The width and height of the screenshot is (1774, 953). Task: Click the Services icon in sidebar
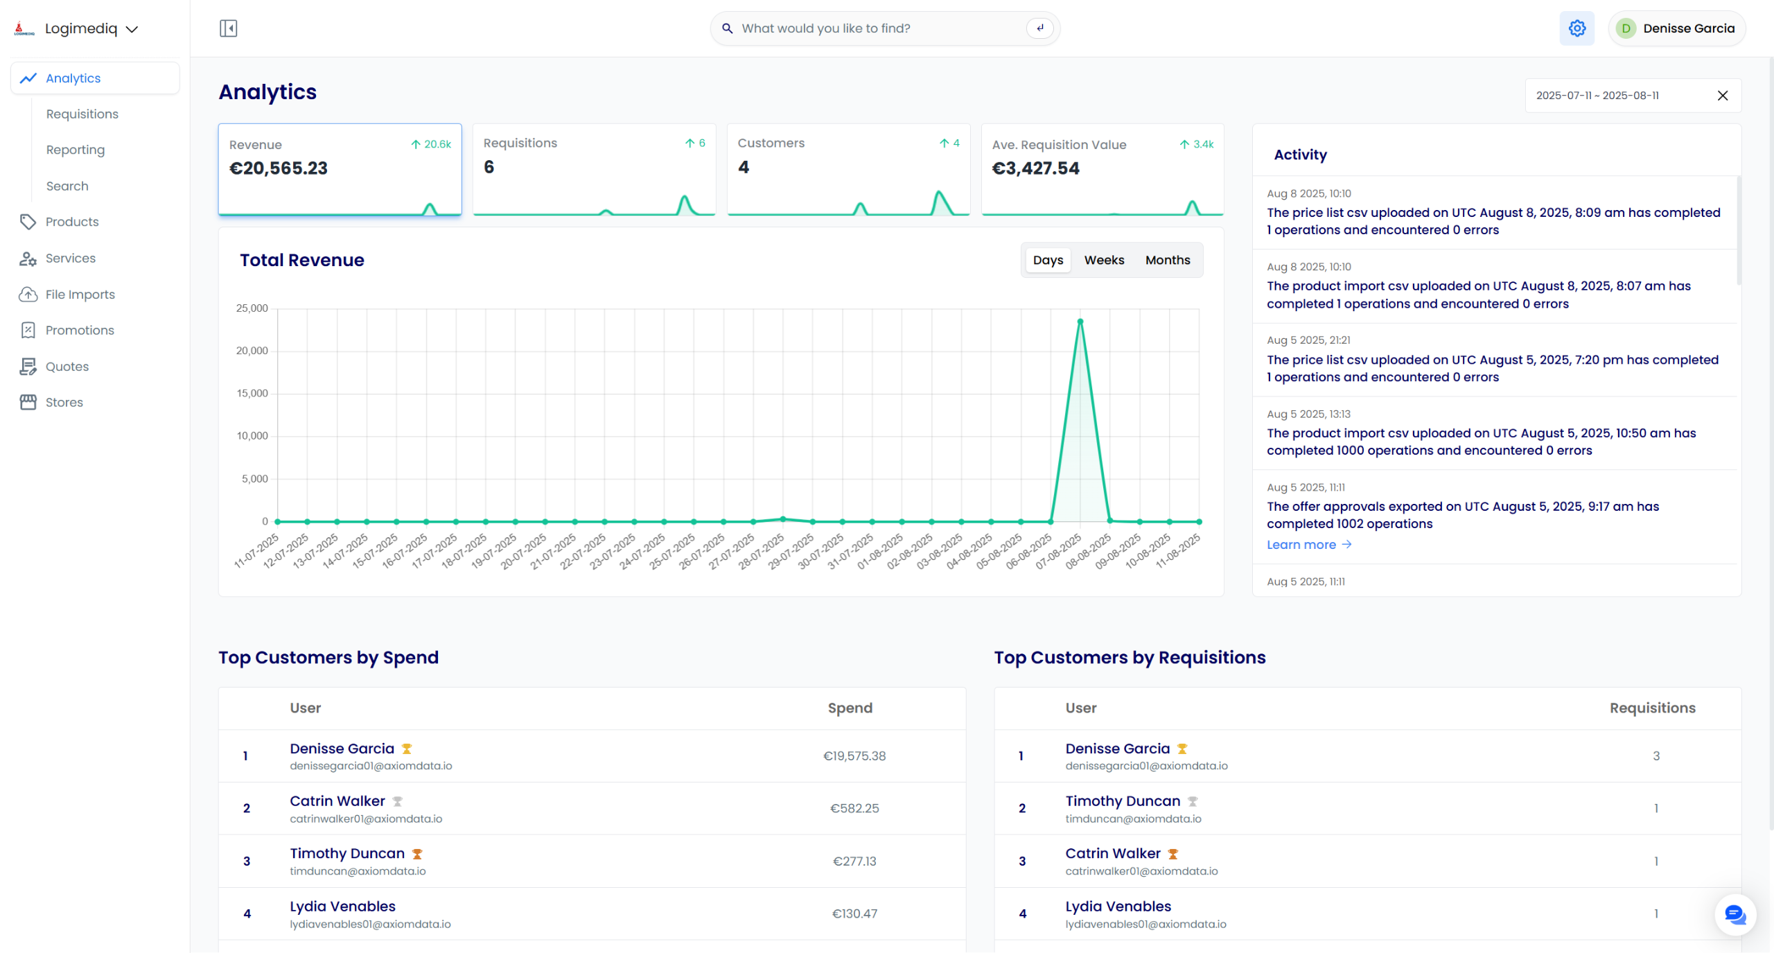click(x=28, y=259)
